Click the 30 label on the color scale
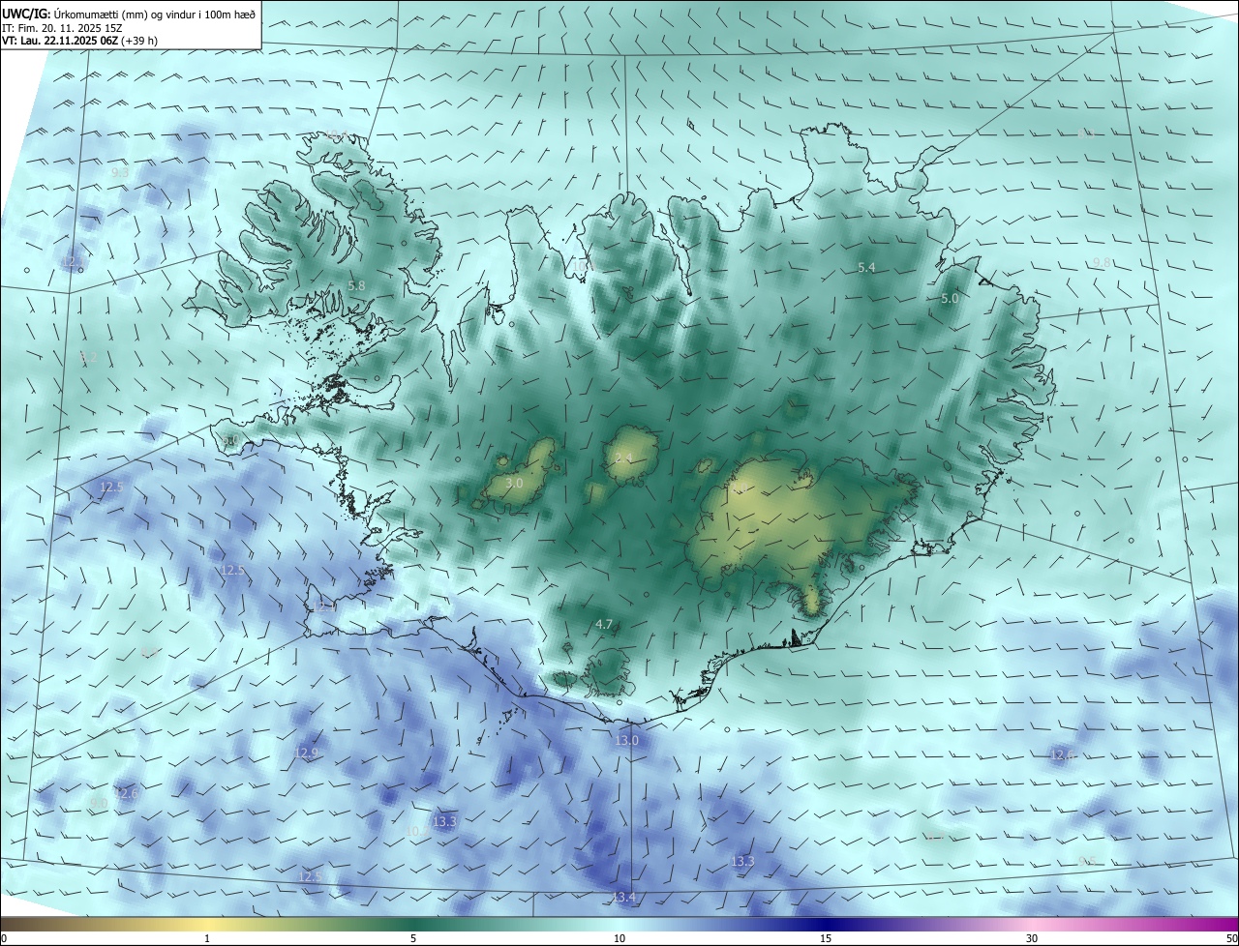Viewport: 1239px width, 946px height. click(x=1032, y=938)
